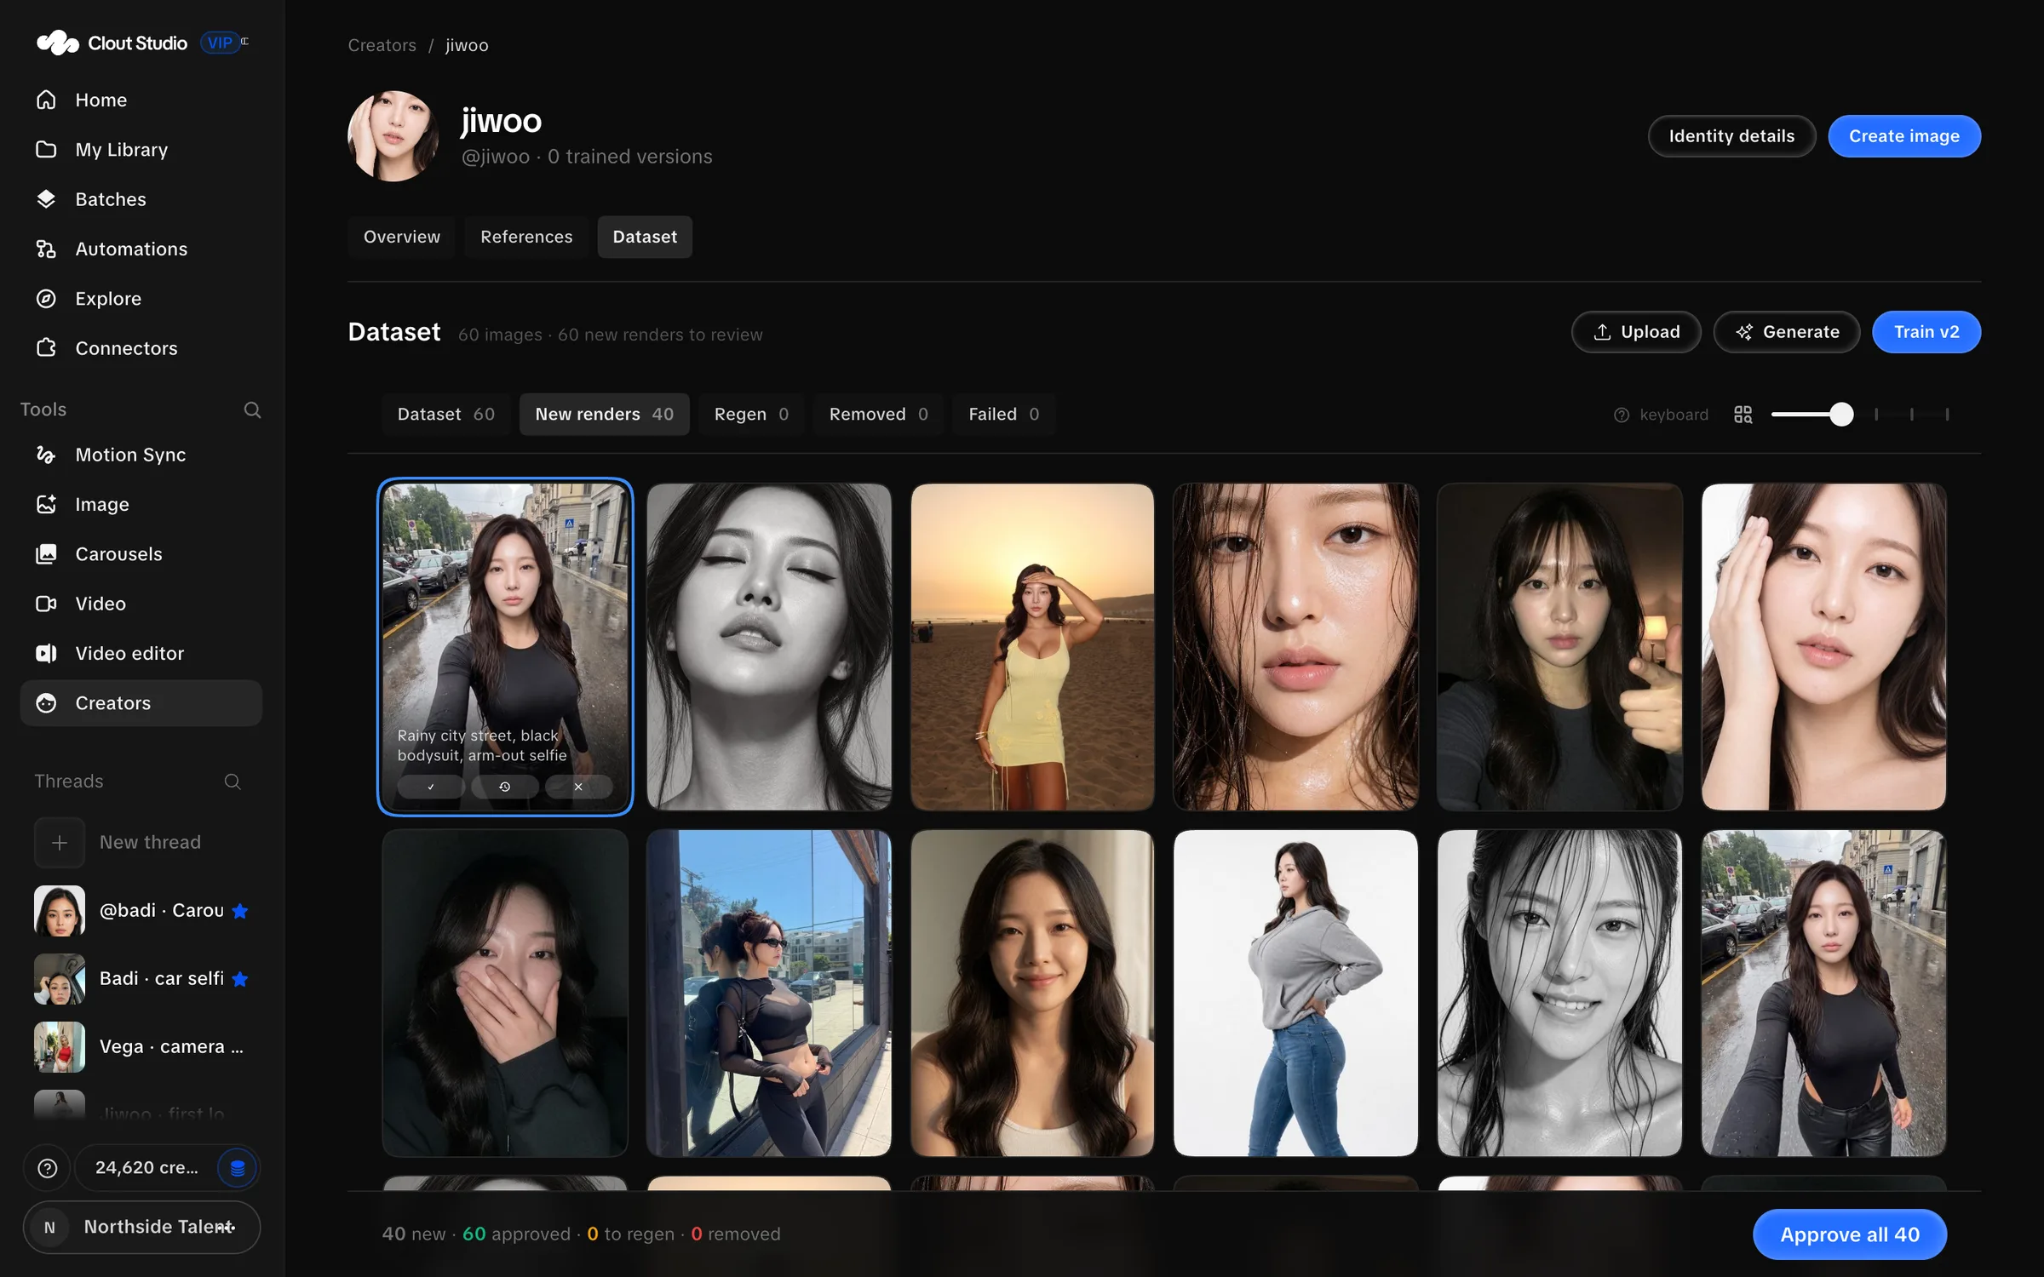This screenshot has width=2044, height=1277.
Task: Open the Video editor tool
Action: click(141, 653)
